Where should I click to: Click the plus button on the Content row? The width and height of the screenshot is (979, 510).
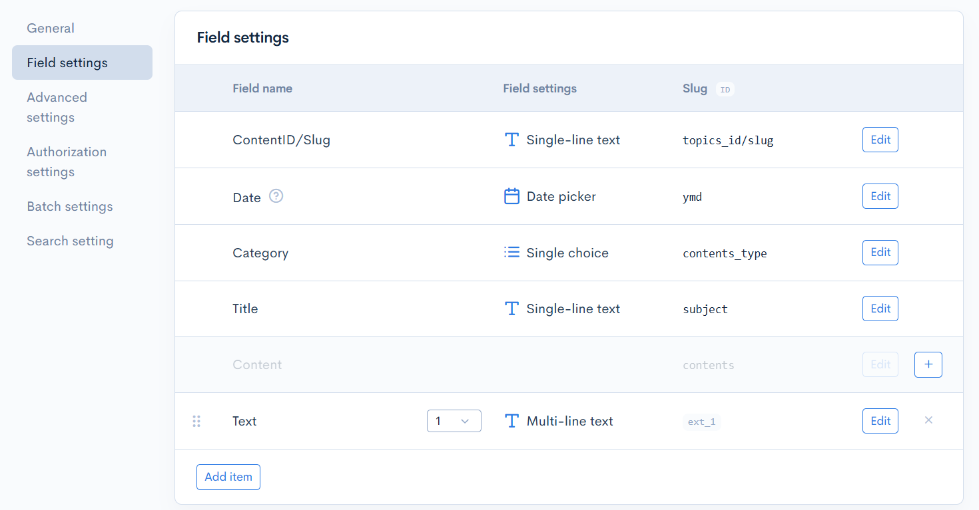928,364
